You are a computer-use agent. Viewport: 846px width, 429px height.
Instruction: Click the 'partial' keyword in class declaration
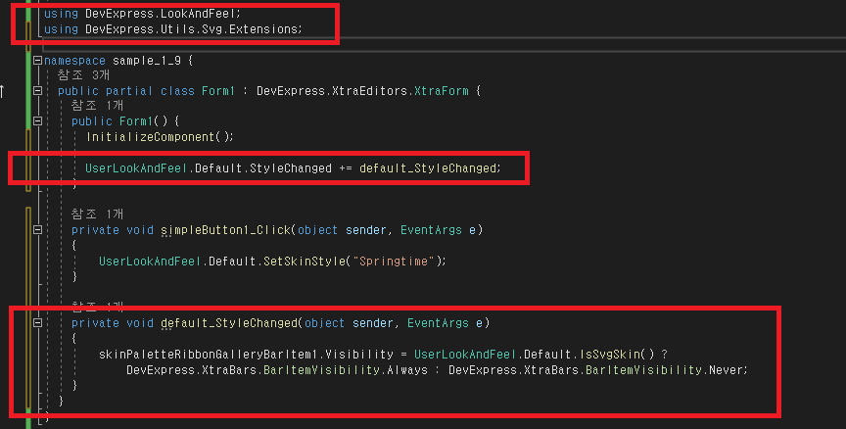pyautogui.click(x=129, y=91)
